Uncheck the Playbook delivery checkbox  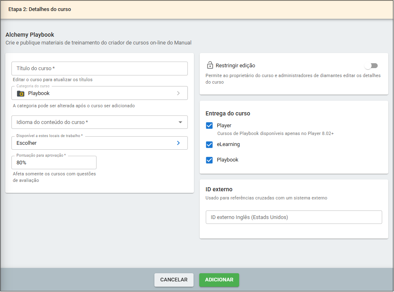209,160
